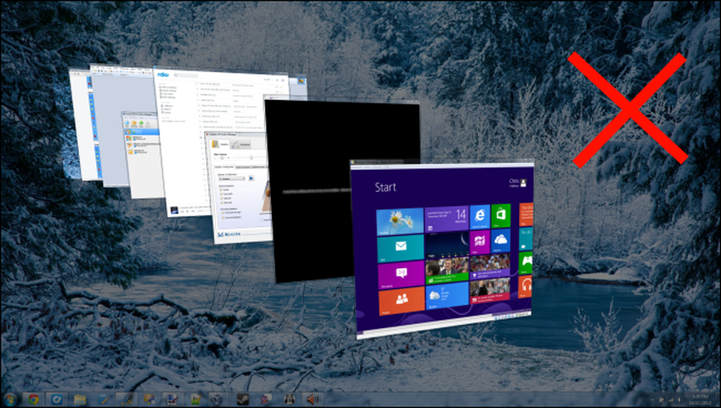Open the Calendar tile showing 14
Viewport: 721px width, 408px height.
click(x=446, y=219)
